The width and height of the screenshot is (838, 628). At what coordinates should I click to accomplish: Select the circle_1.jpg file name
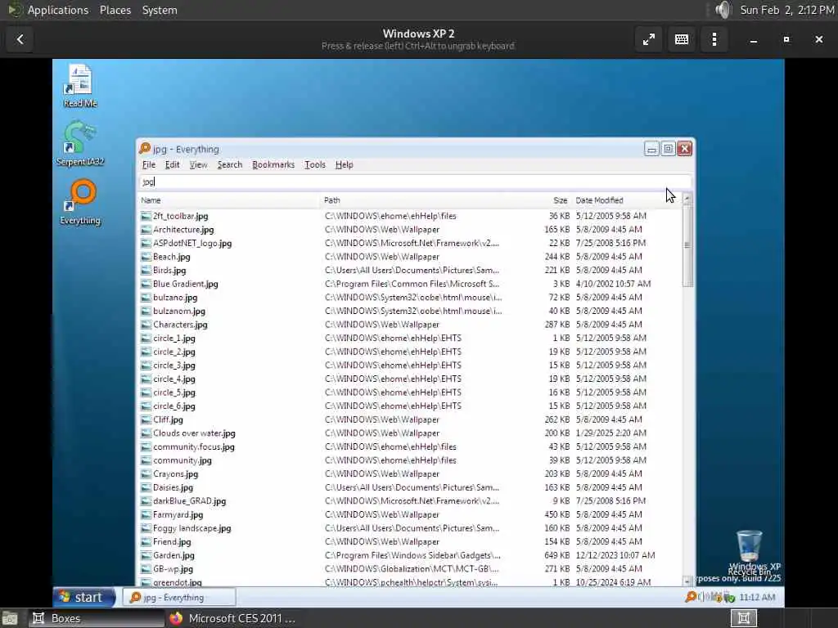(174, 339)
